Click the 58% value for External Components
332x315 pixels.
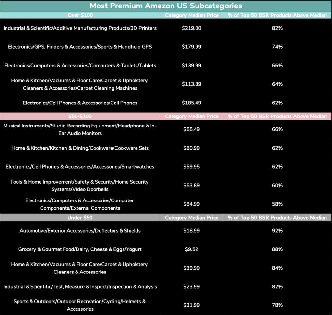[x=277, y=204]
